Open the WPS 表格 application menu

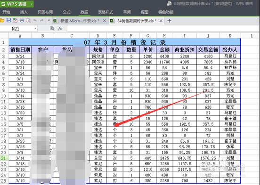tap(17, 4)
